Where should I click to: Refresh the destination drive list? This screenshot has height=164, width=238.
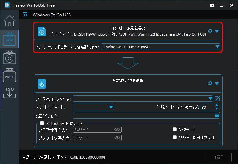pyautogui.click(x=210, y=83)
